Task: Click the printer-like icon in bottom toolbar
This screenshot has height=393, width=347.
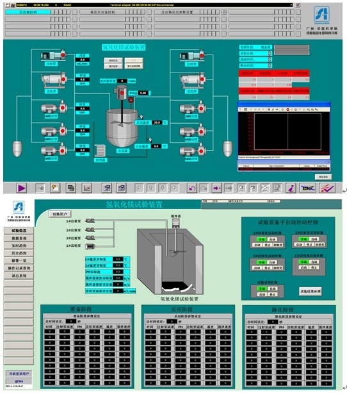Action: tap(71, 188)
